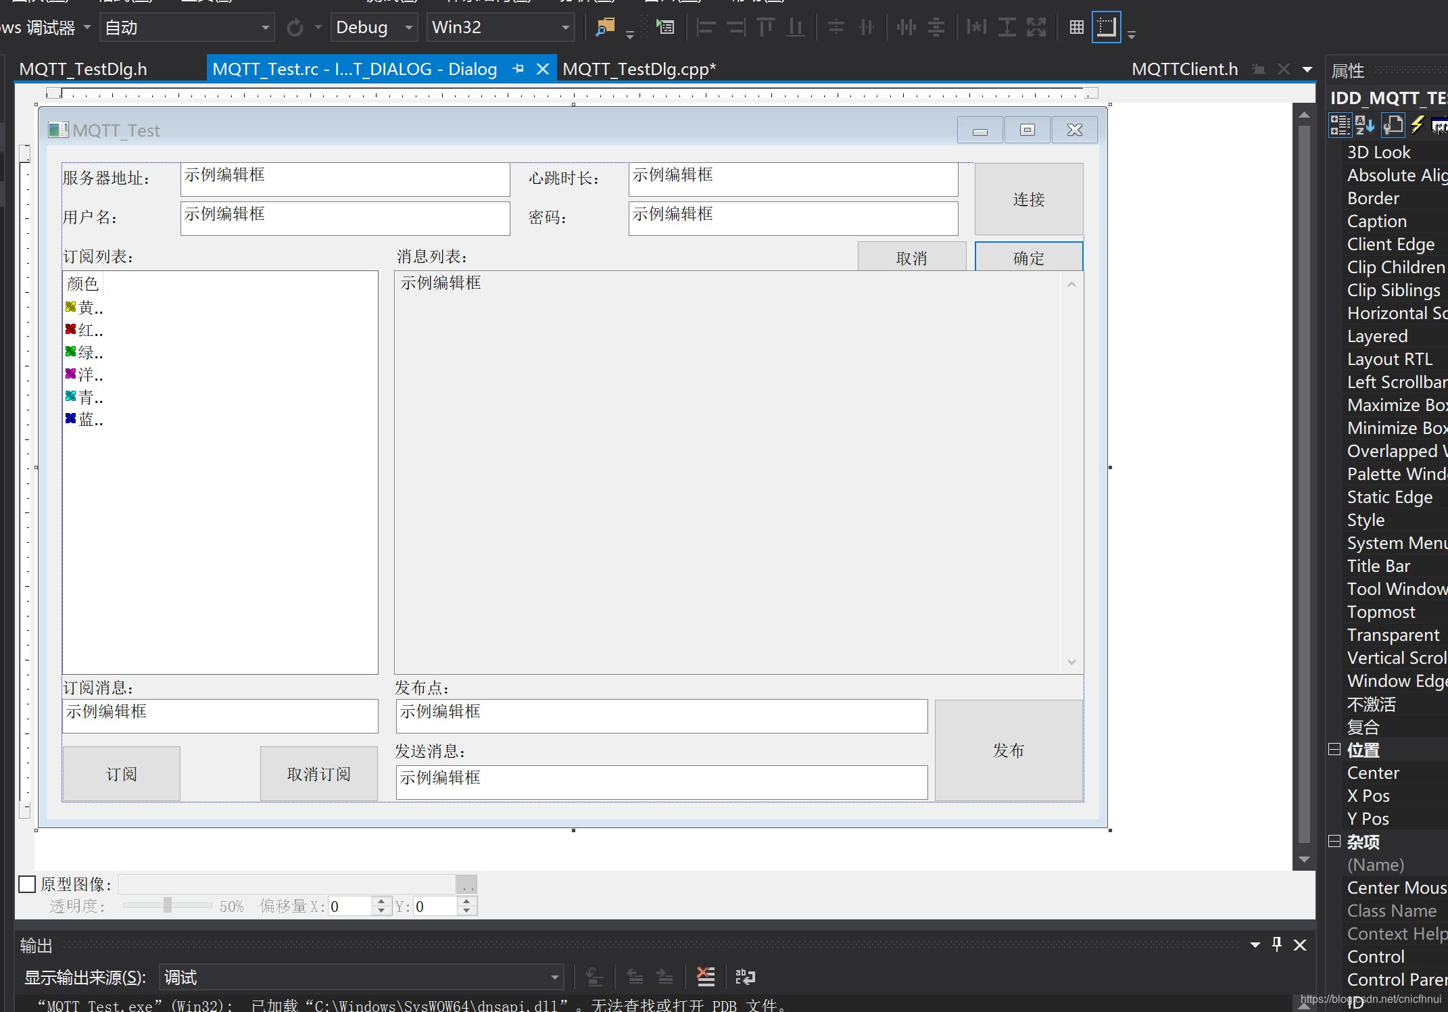Toggle the grid display icon in the editor toolbar
Image resolution: width=1448 pixels, height=1012 pixels.
1076,27
